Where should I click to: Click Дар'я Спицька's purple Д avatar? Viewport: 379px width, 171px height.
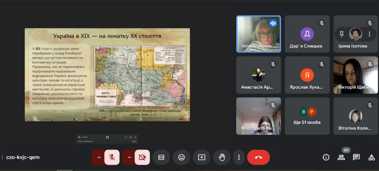point(307,34)
